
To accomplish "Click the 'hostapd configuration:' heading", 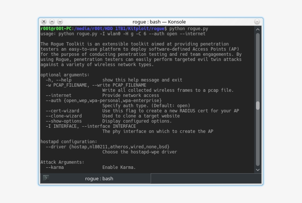I will click(69, 142).
